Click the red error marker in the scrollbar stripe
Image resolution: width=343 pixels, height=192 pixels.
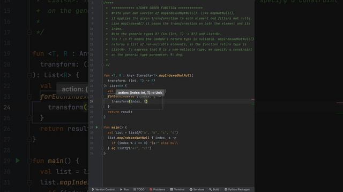(x=252, y=99)
